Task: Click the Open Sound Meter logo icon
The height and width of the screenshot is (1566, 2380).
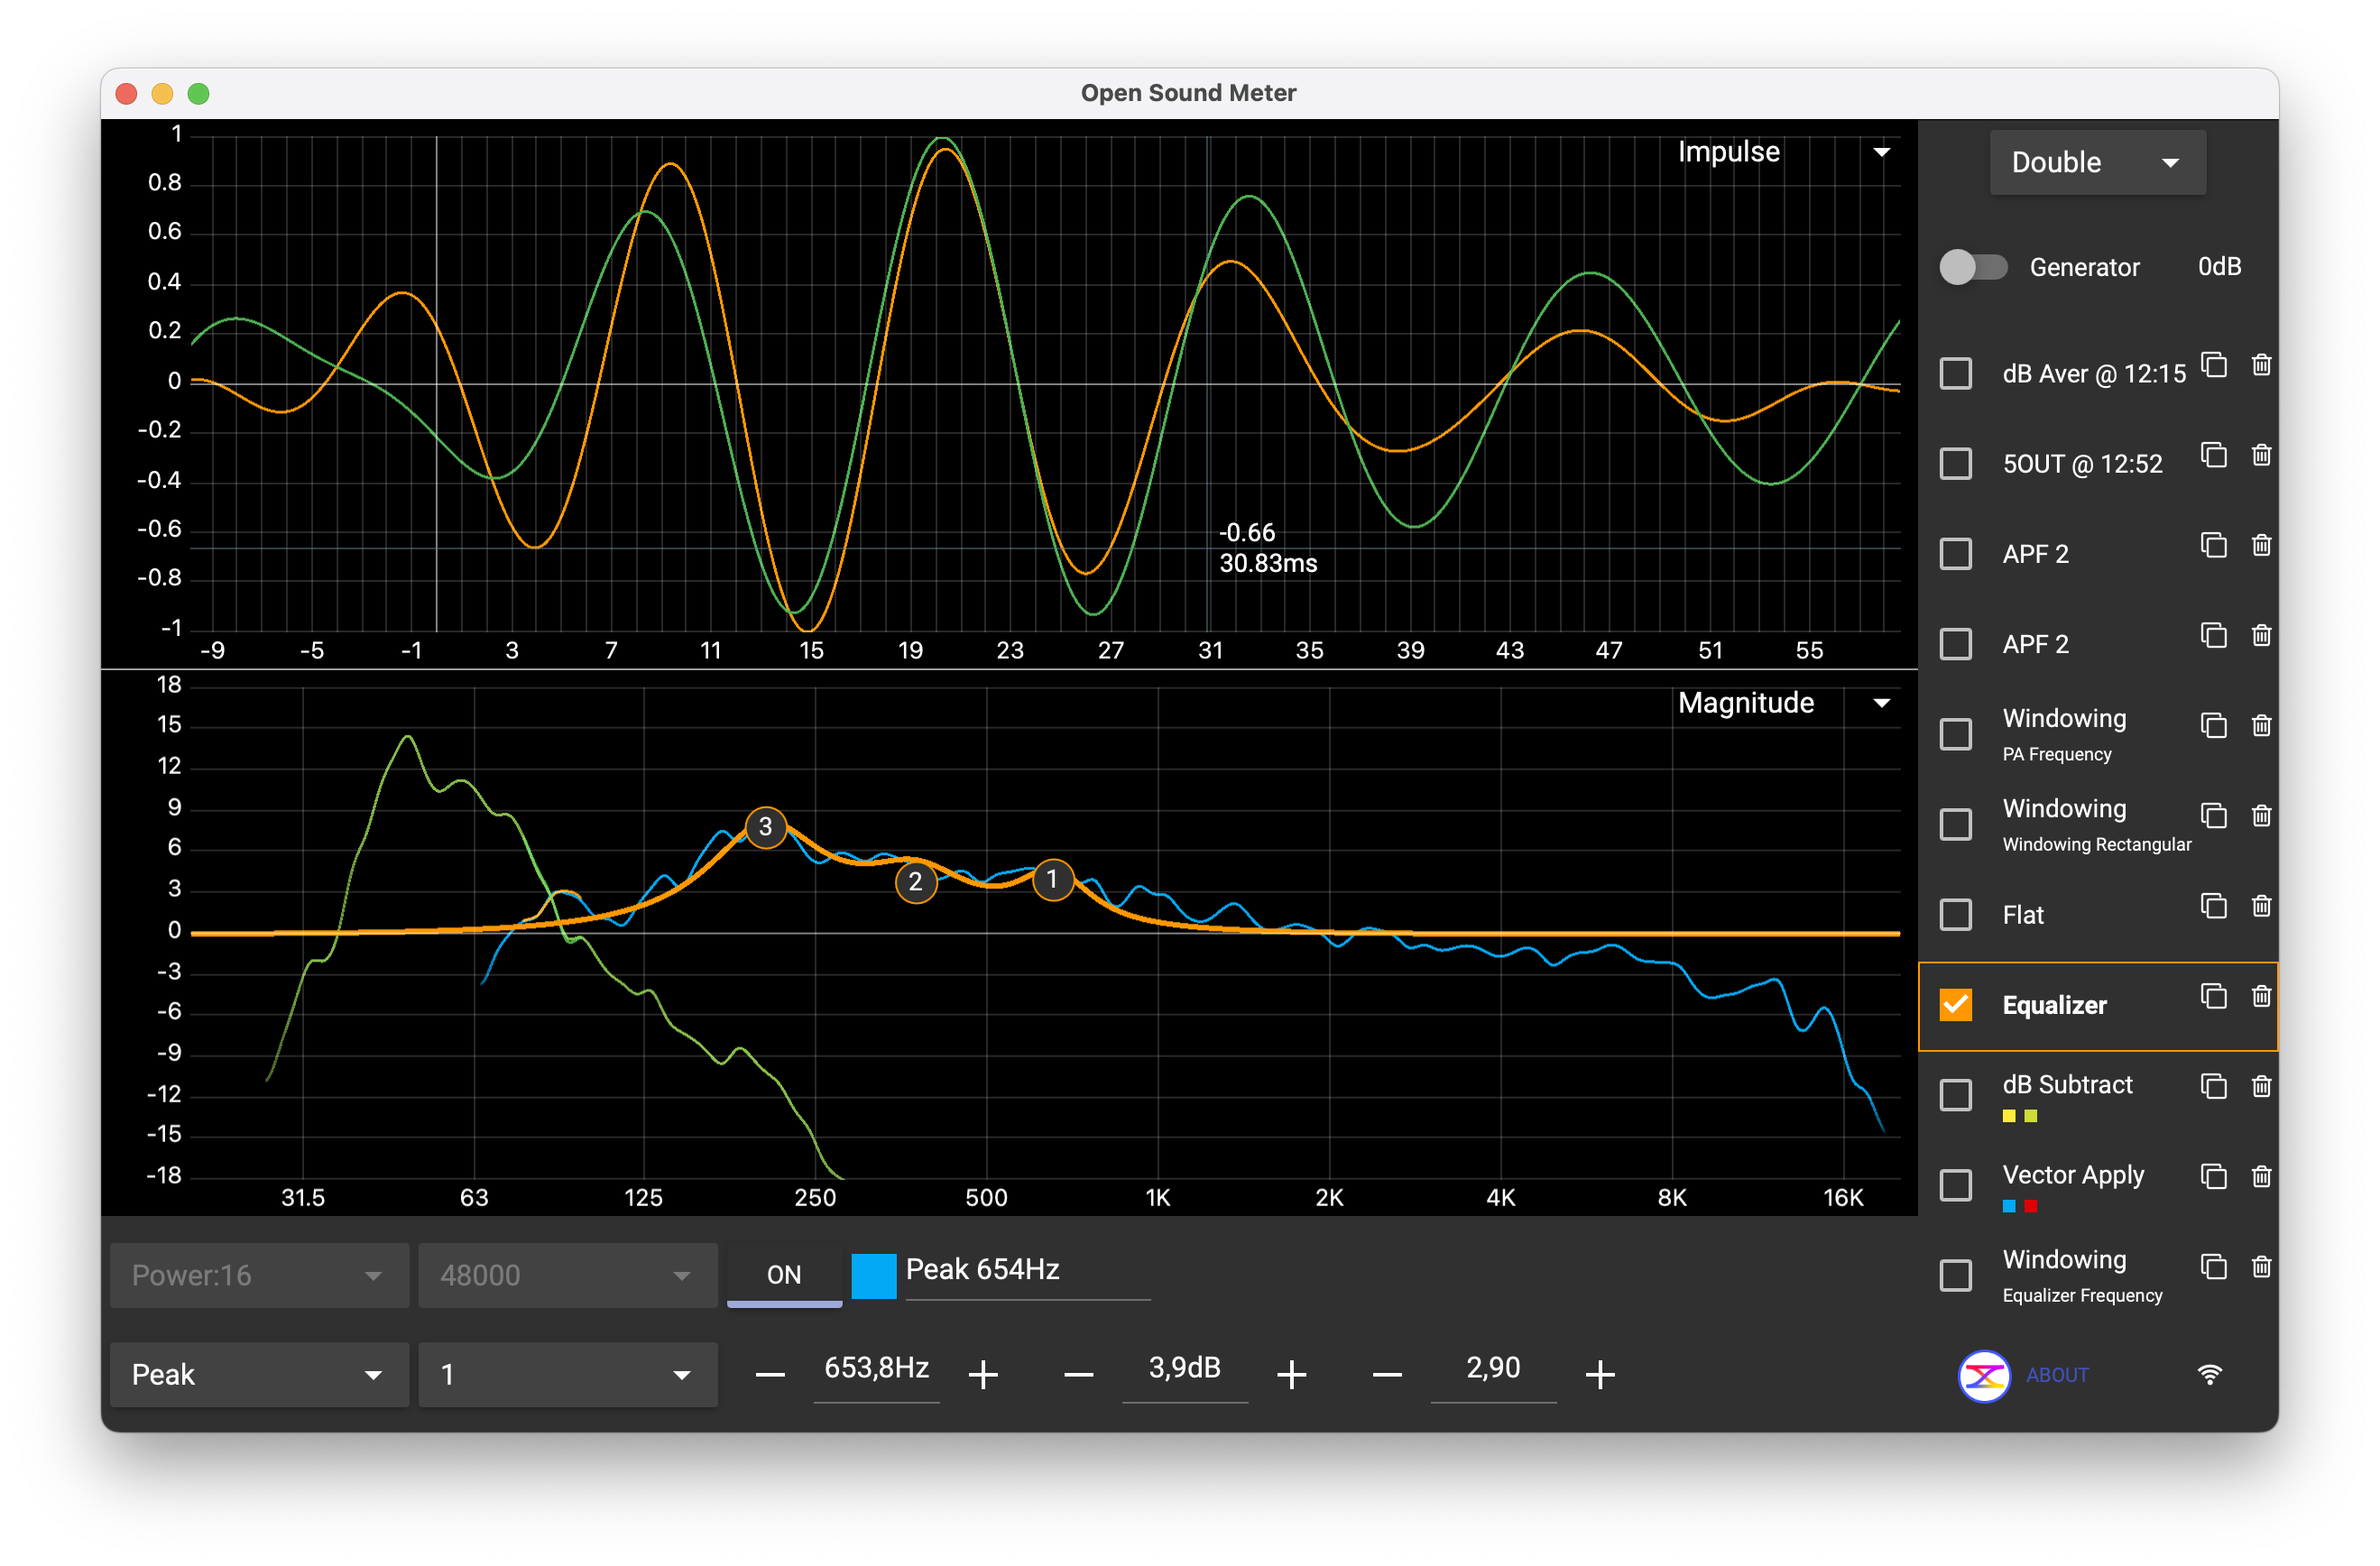Action: tap(1984, 1376)
